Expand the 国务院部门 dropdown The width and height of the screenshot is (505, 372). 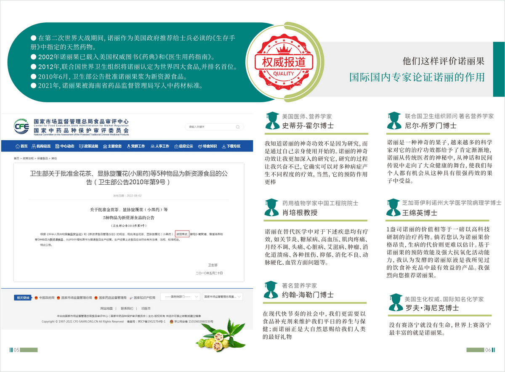(180, 297)
